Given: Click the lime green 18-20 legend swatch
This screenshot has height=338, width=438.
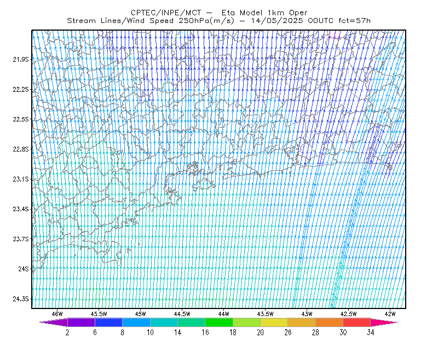Looking at the screenshot, I should (x=246, y=322).
